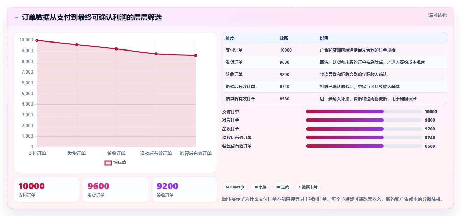
Task: Click the 9200 value in the table
Action: pos(285,75)
